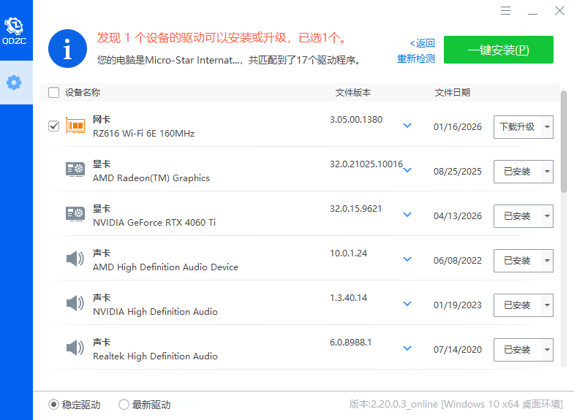The image size is (574, 420).
Task: Expand version chevron for Realtek High Definition Audio
Action: pyautogui.click(x=407, y=348)
